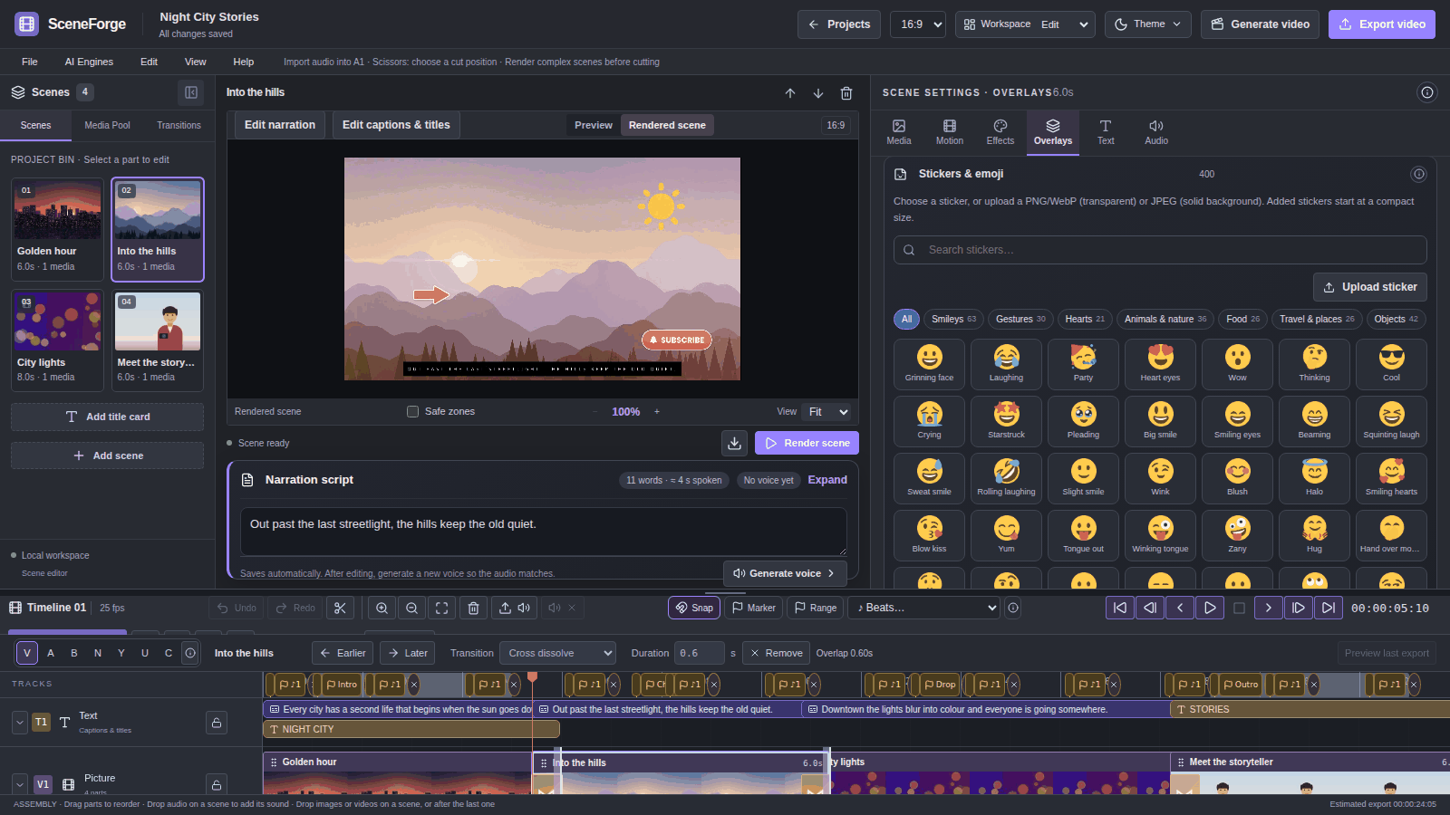Click the Generate voice button
This screenshot has width=1450, height=815.
click(785, 573)
